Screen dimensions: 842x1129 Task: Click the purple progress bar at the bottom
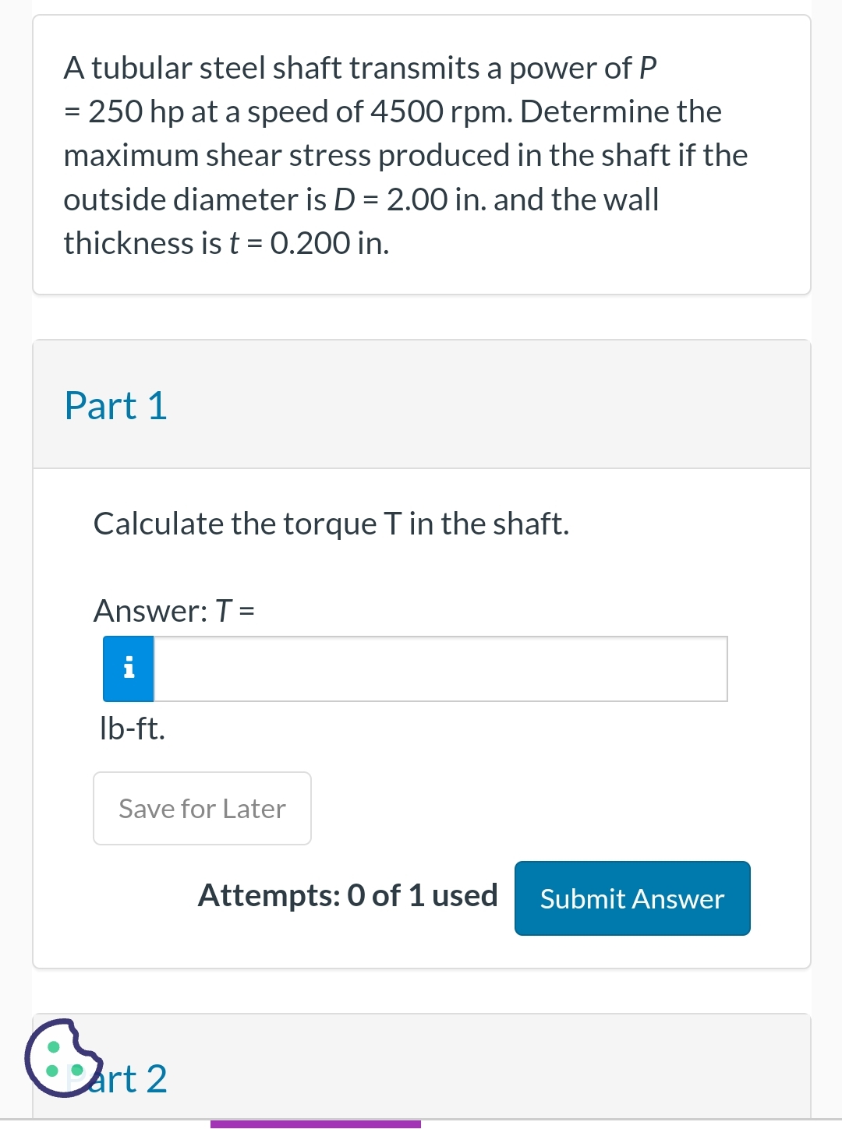click(316, 1124)
